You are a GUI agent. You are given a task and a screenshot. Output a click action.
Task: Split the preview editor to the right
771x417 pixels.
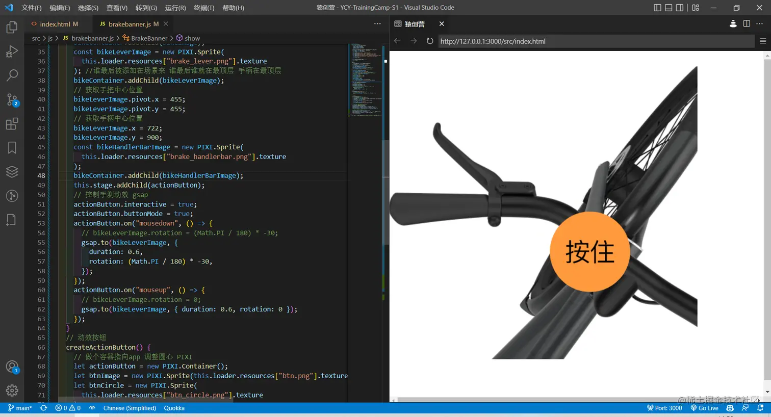[x=747, y=24]
